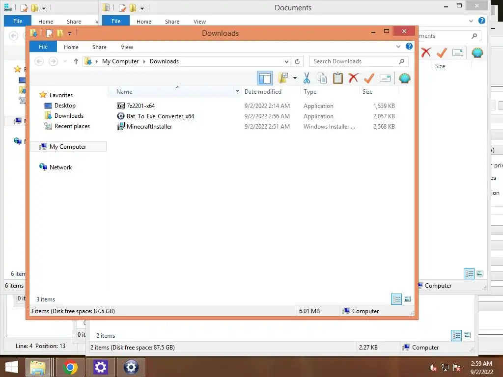Viewport: 503px width, 377px height.
Task: Toggle the navigation pane button in Downloads toolbar
Action: pos(265,78)
